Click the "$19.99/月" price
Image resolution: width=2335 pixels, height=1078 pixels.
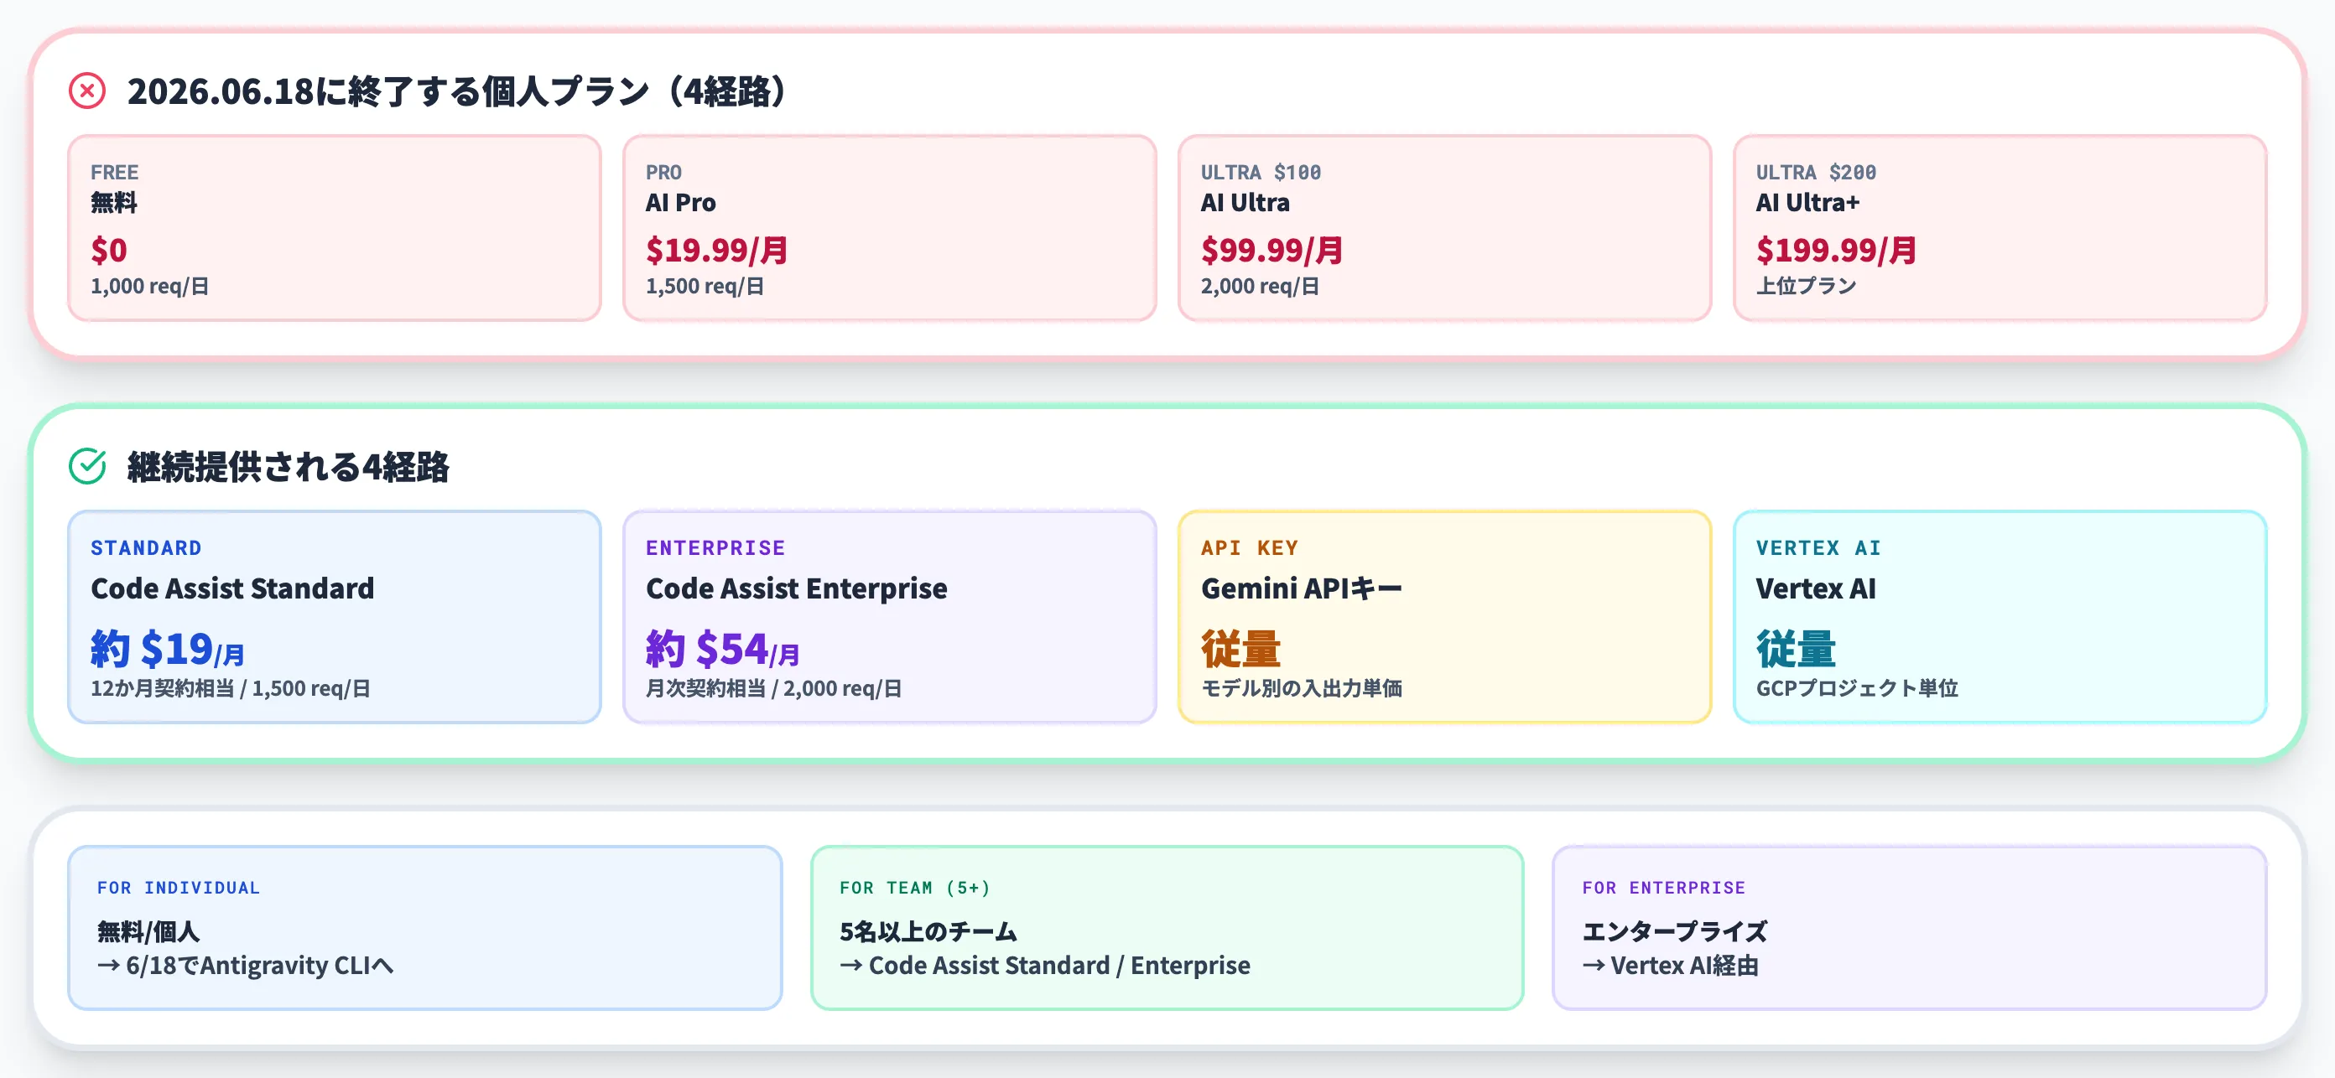point(717,249)
